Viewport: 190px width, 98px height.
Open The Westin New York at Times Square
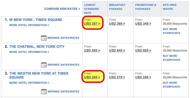coord(39,75)
